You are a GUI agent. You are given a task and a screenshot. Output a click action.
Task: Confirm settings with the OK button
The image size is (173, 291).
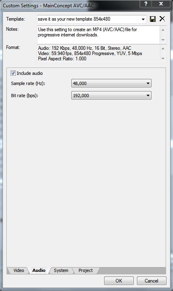pos(119,280)
